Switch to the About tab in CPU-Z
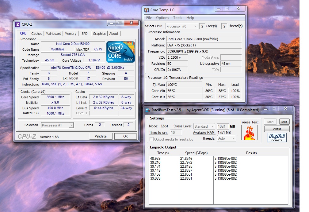Viewport: 309px width, 212px height. tap(114, 34)
